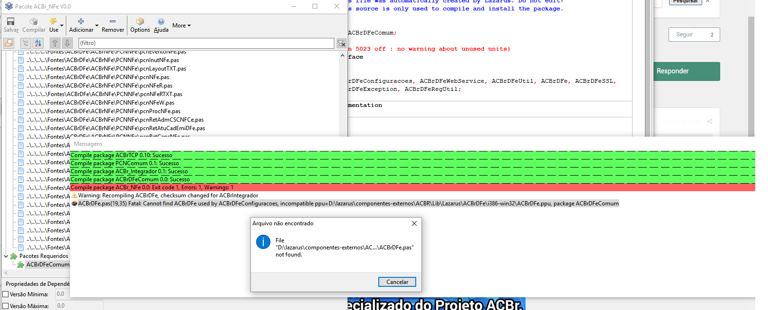
Task: Select file pcnRetAdmCSCNFCe.pas in tree
Action: pos(115,120)
